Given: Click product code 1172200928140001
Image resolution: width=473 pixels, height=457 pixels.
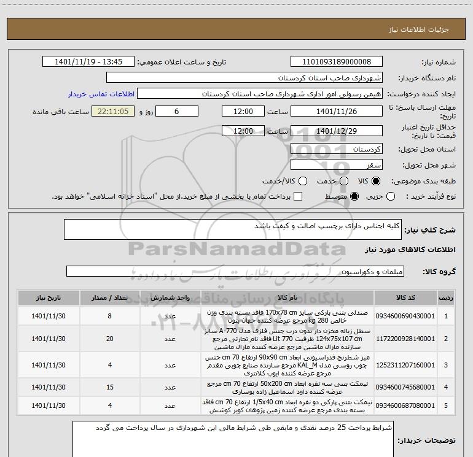Looking at the screenshot, I should coord(405,339).
